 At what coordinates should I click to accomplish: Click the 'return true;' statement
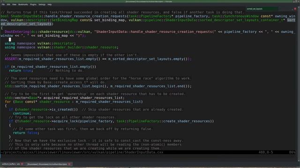[x=21, y=70]
